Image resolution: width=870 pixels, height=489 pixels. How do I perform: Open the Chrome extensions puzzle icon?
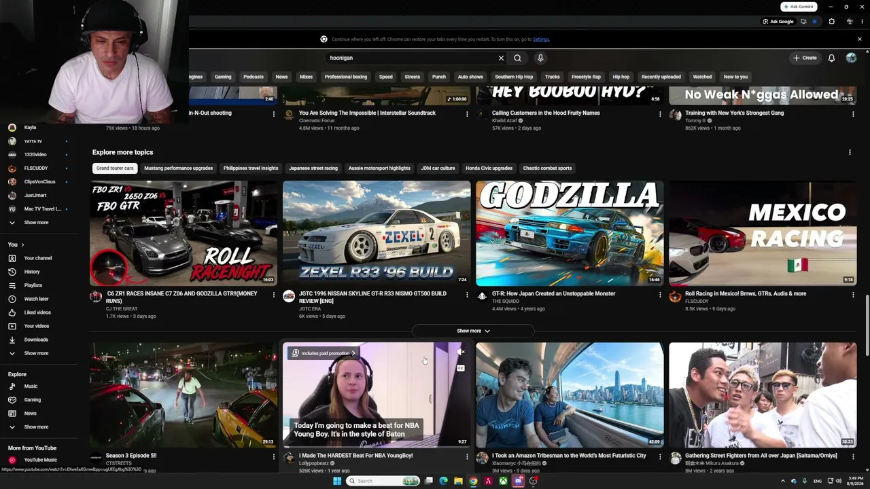point(831,22)
